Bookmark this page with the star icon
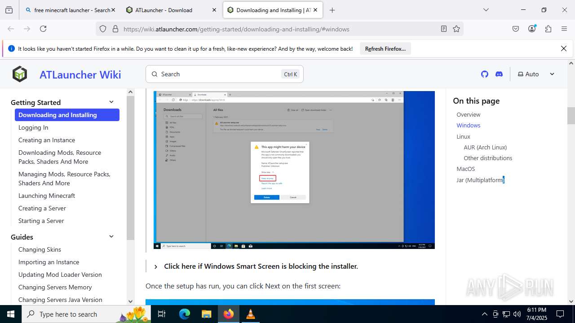This screenshot has width=575, height=323. point(456,29)
